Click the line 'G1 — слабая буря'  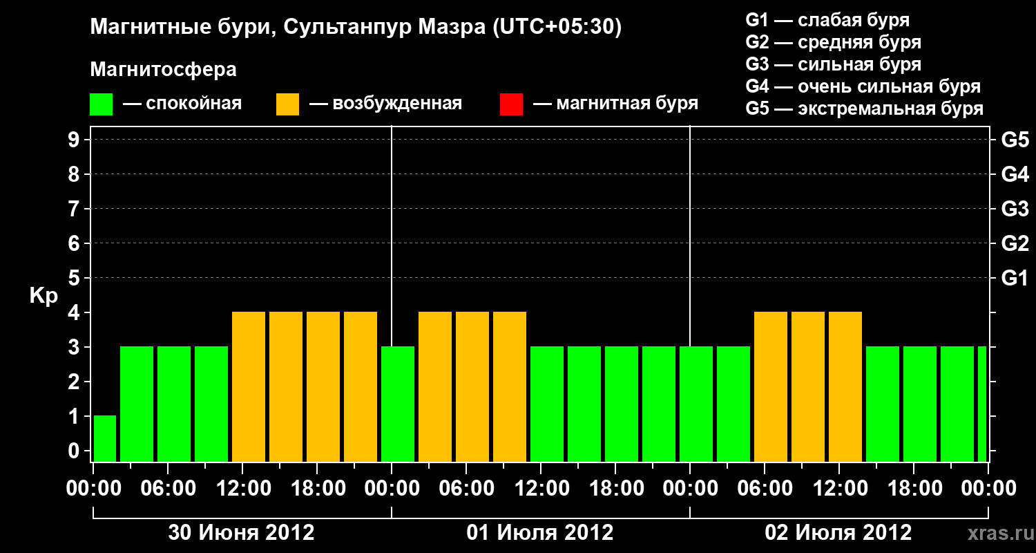[x=827, y=20]
